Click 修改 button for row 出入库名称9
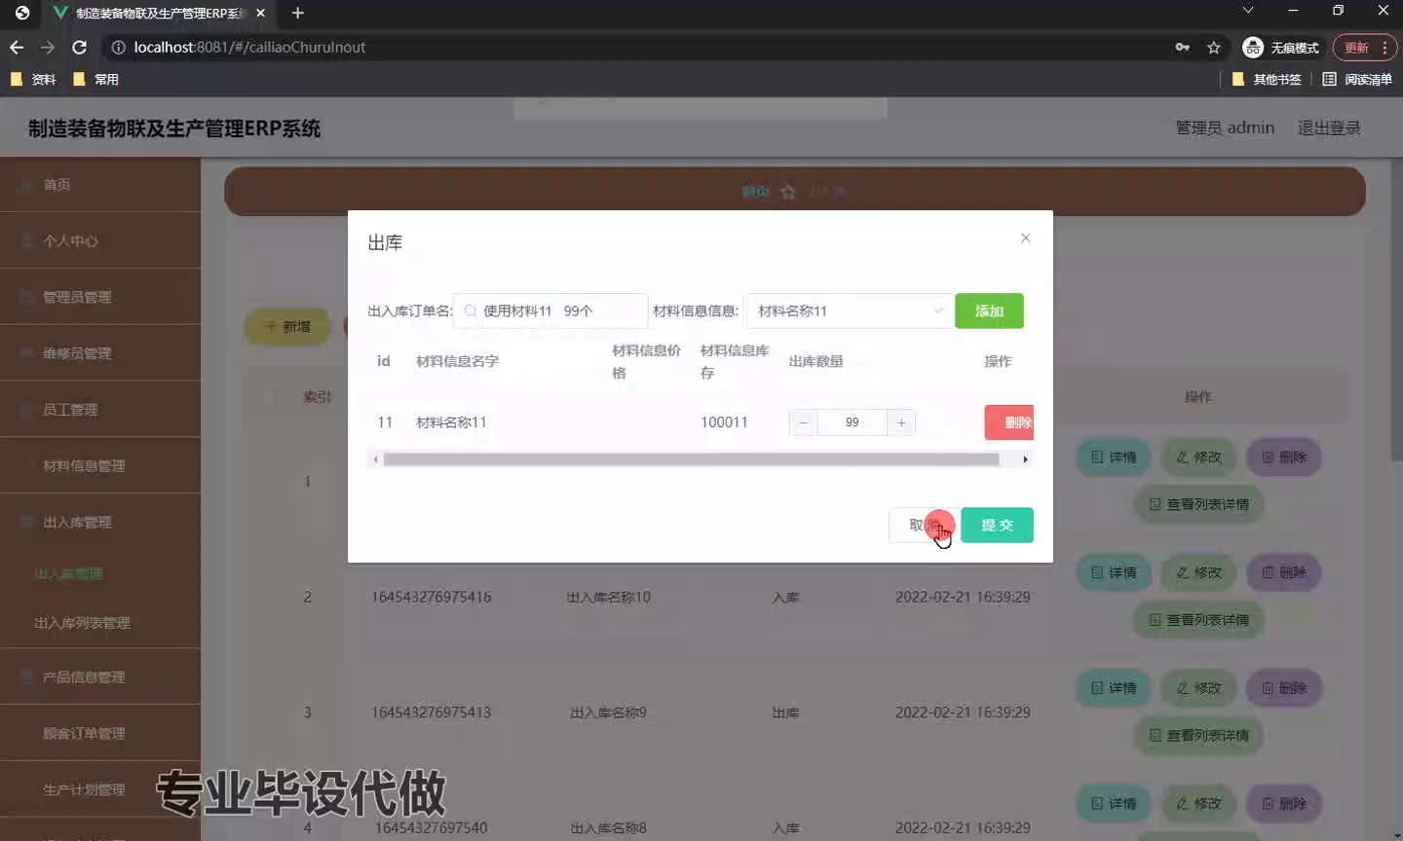The width and height of the screenshot is (1403, 841). 1198,688
